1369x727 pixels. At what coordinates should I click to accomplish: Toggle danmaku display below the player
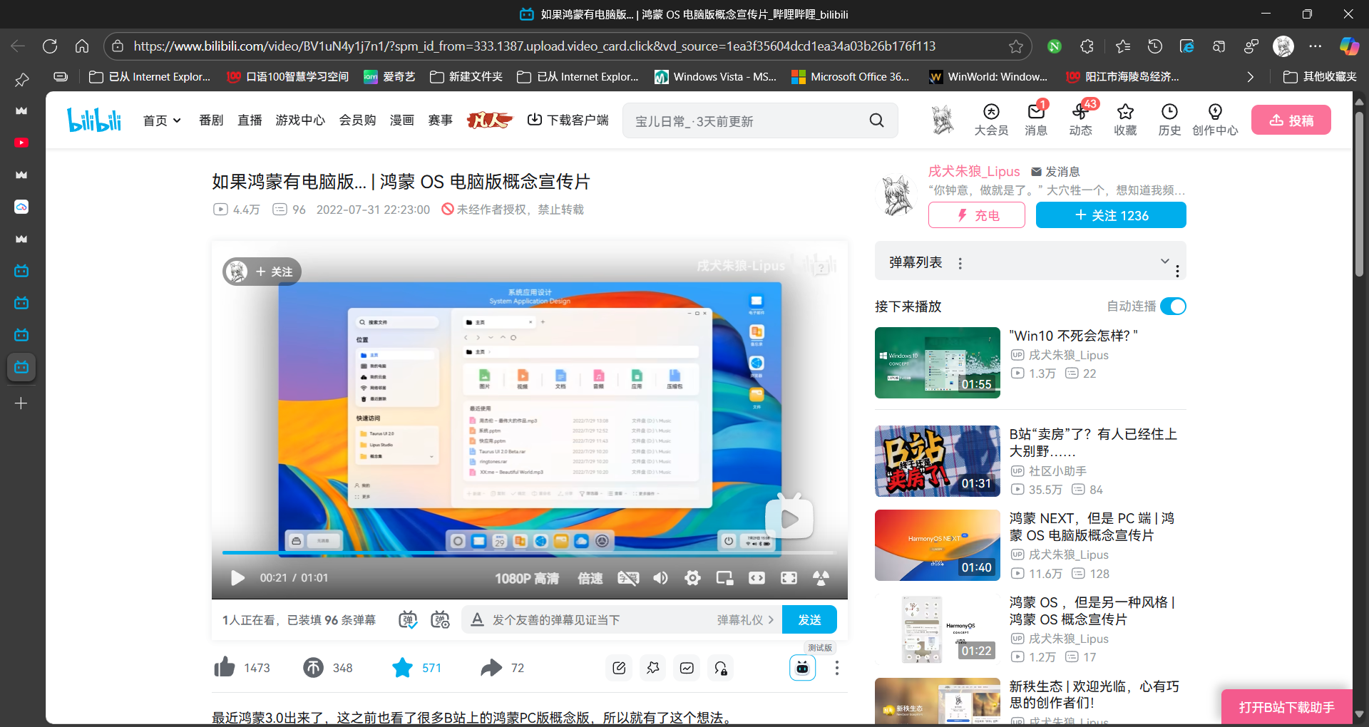coord(408,619)
